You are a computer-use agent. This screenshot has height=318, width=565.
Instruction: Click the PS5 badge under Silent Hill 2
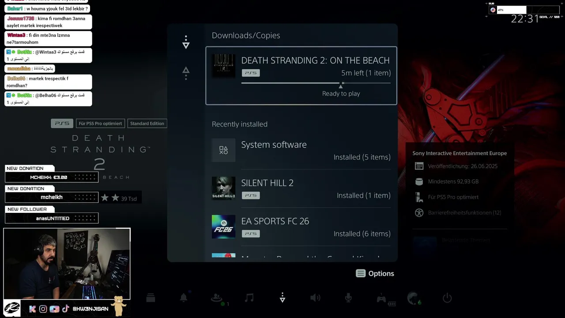click(x=251, y=195)
